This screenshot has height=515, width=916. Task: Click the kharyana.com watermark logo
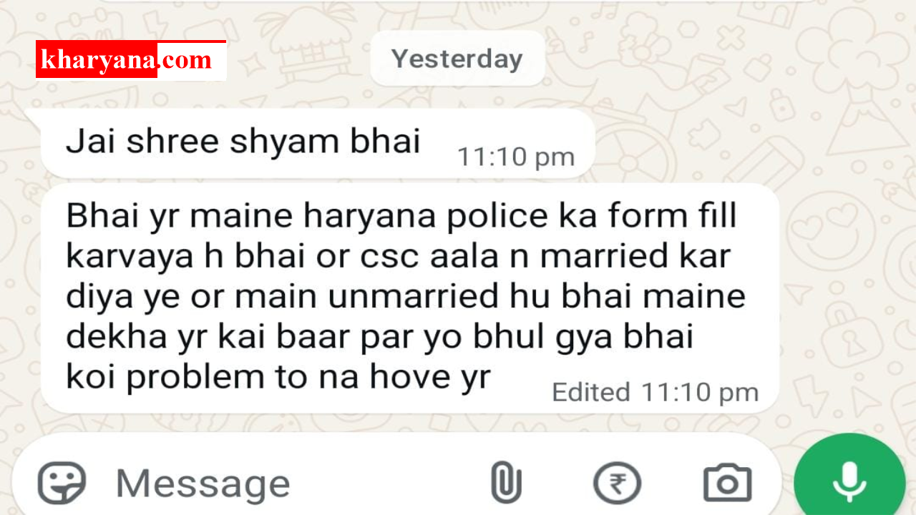coord(131,60)
